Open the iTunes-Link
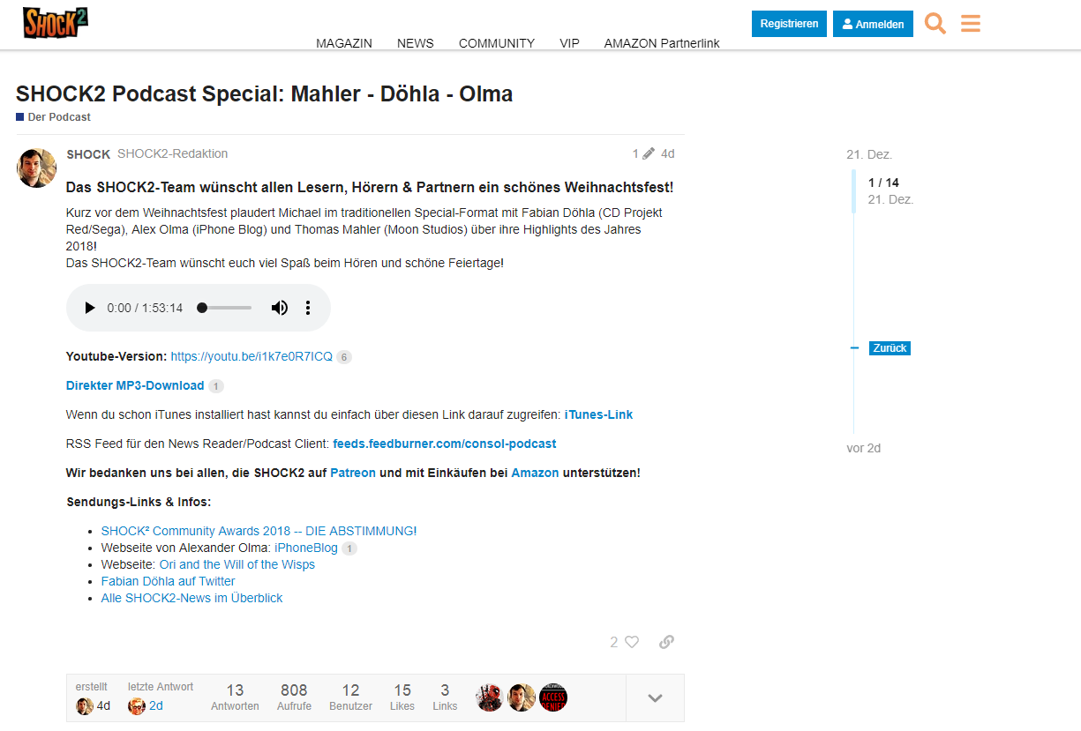 598,415
